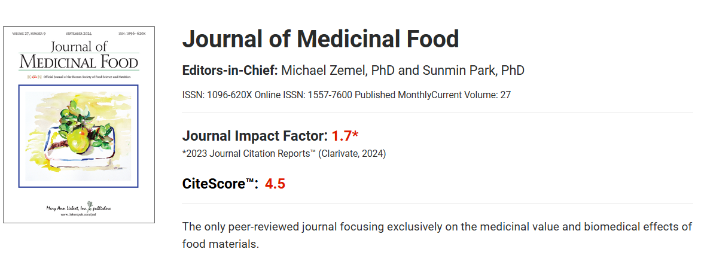The image size is (701, 258).
Task: Click the 2023 Journal Citation Reports footnote
Action: click(x=284, y=154)
